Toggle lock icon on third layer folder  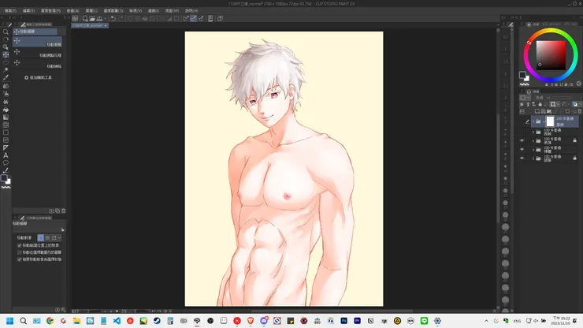(x=575, y=140)
